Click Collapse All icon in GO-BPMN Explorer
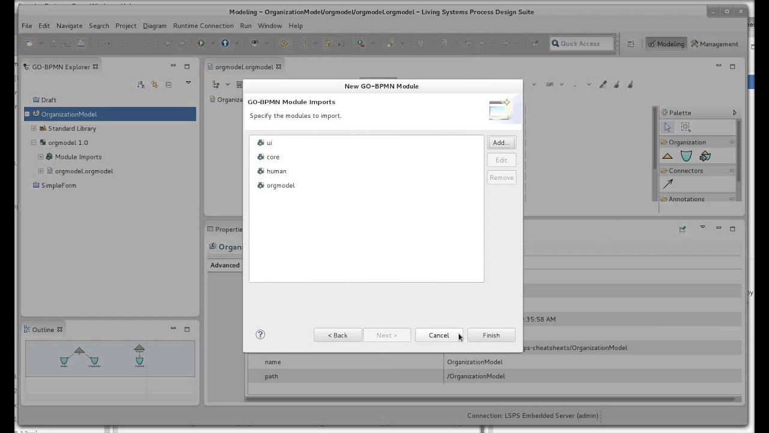This screenshot has width=769, height=433. pyautogui.click(x=168, y=85)
